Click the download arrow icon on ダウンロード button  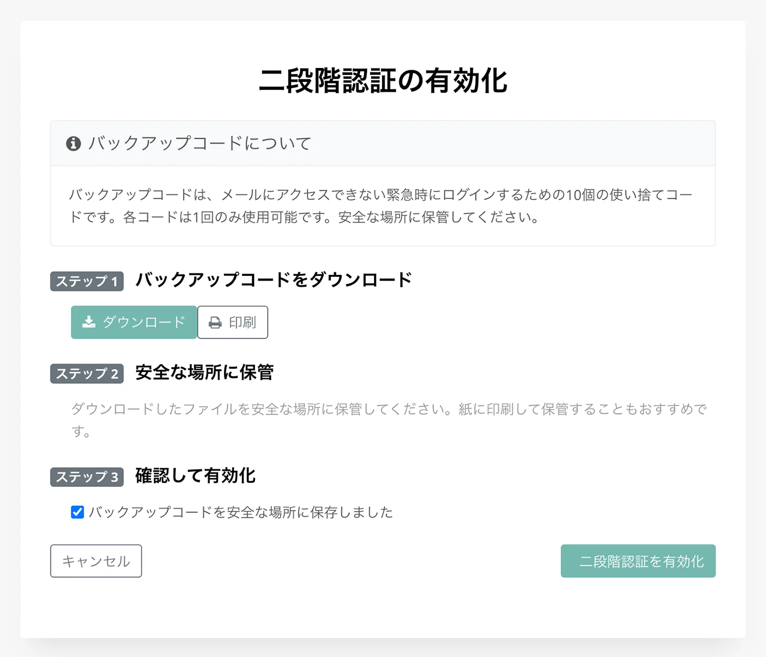(x=88, y=322)
